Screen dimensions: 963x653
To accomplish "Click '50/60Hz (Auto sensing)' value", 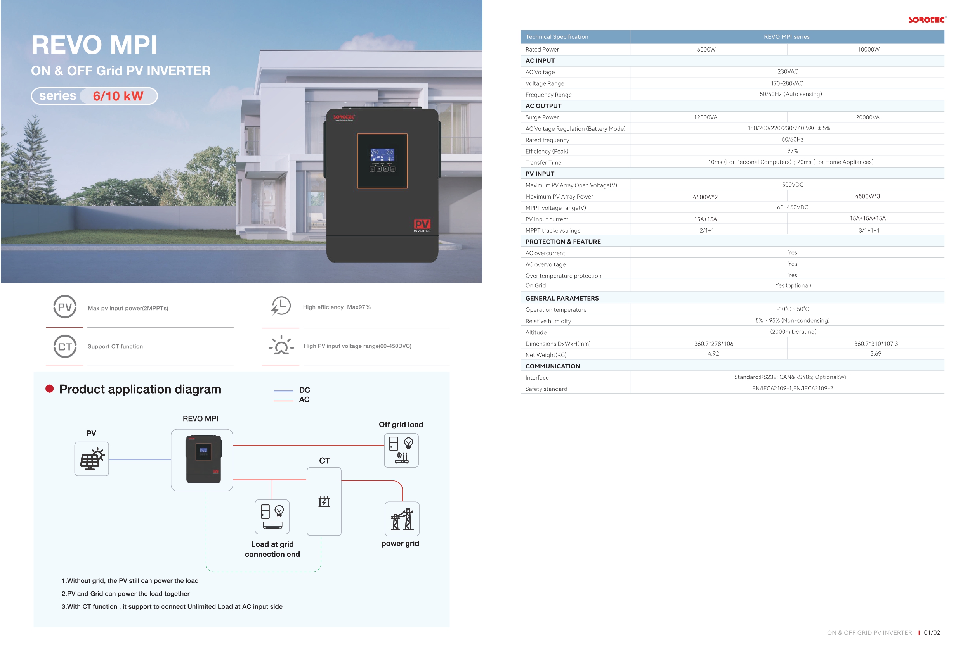I will coord(791,94).
